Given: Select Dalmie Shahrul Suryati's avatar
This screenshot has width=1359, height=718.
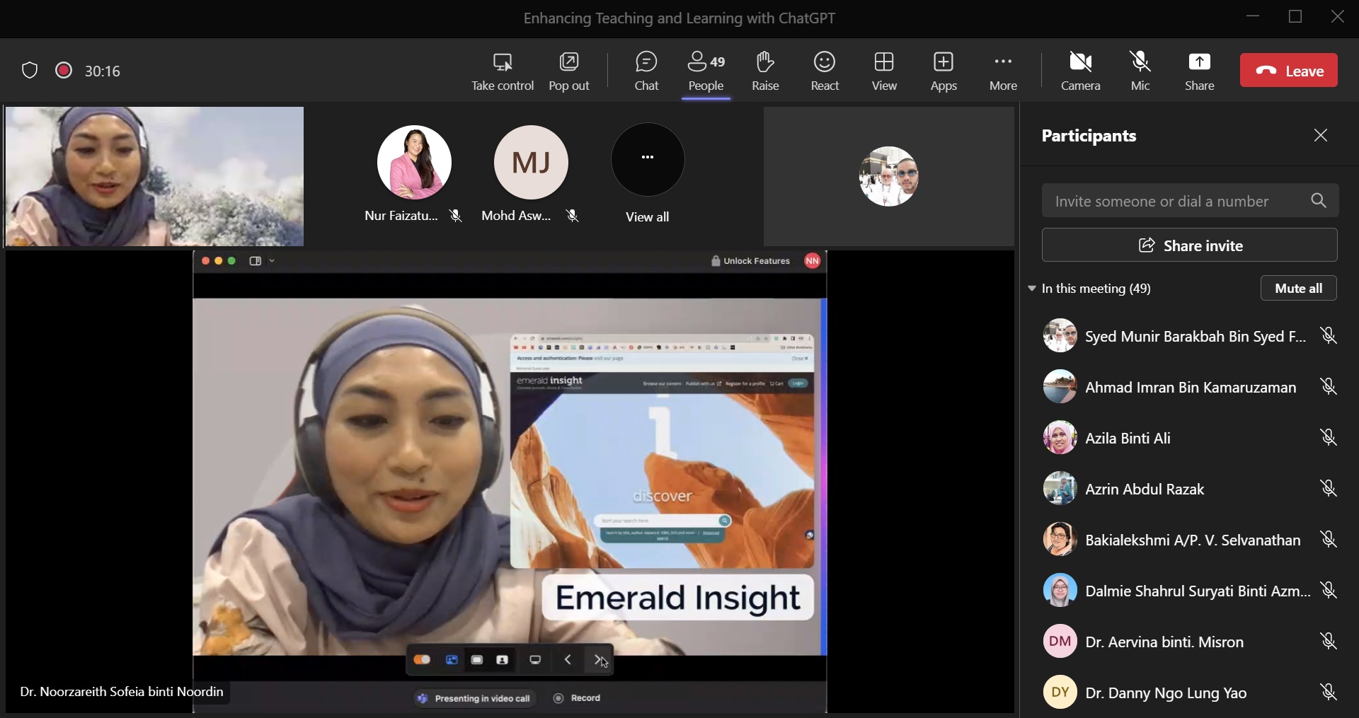Looking at the screenshot, I should [1060, 590].
